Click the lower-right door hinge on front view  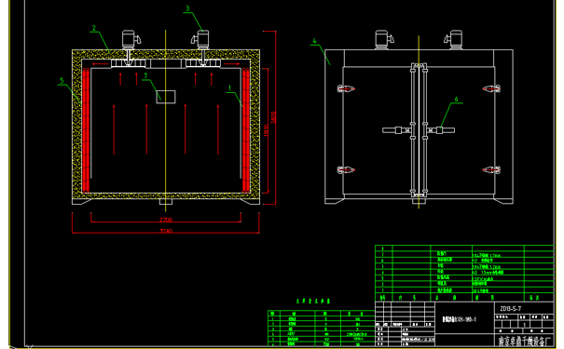click(491, 169)
